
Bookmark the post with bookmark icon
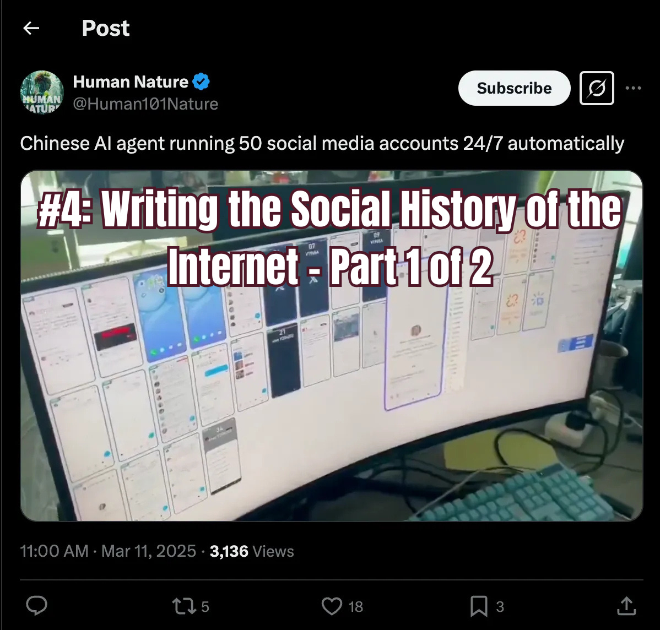[479, 606]
